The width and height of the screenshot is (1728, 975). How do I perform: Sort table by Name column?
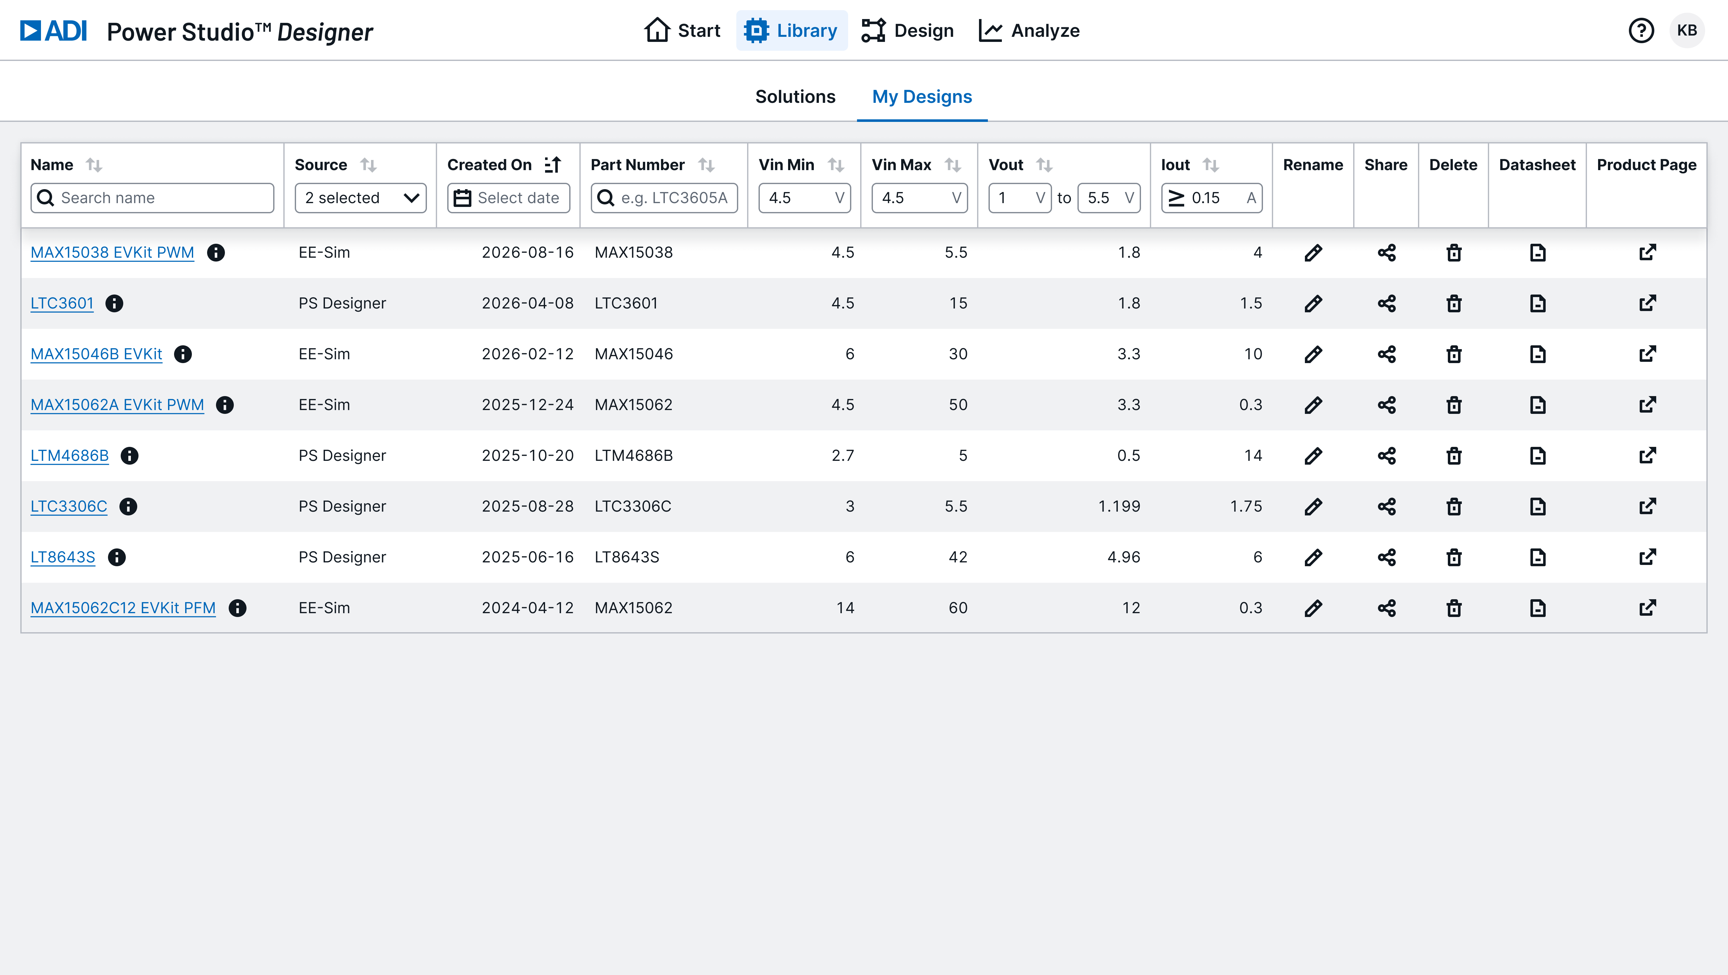[x=94, y=165]
